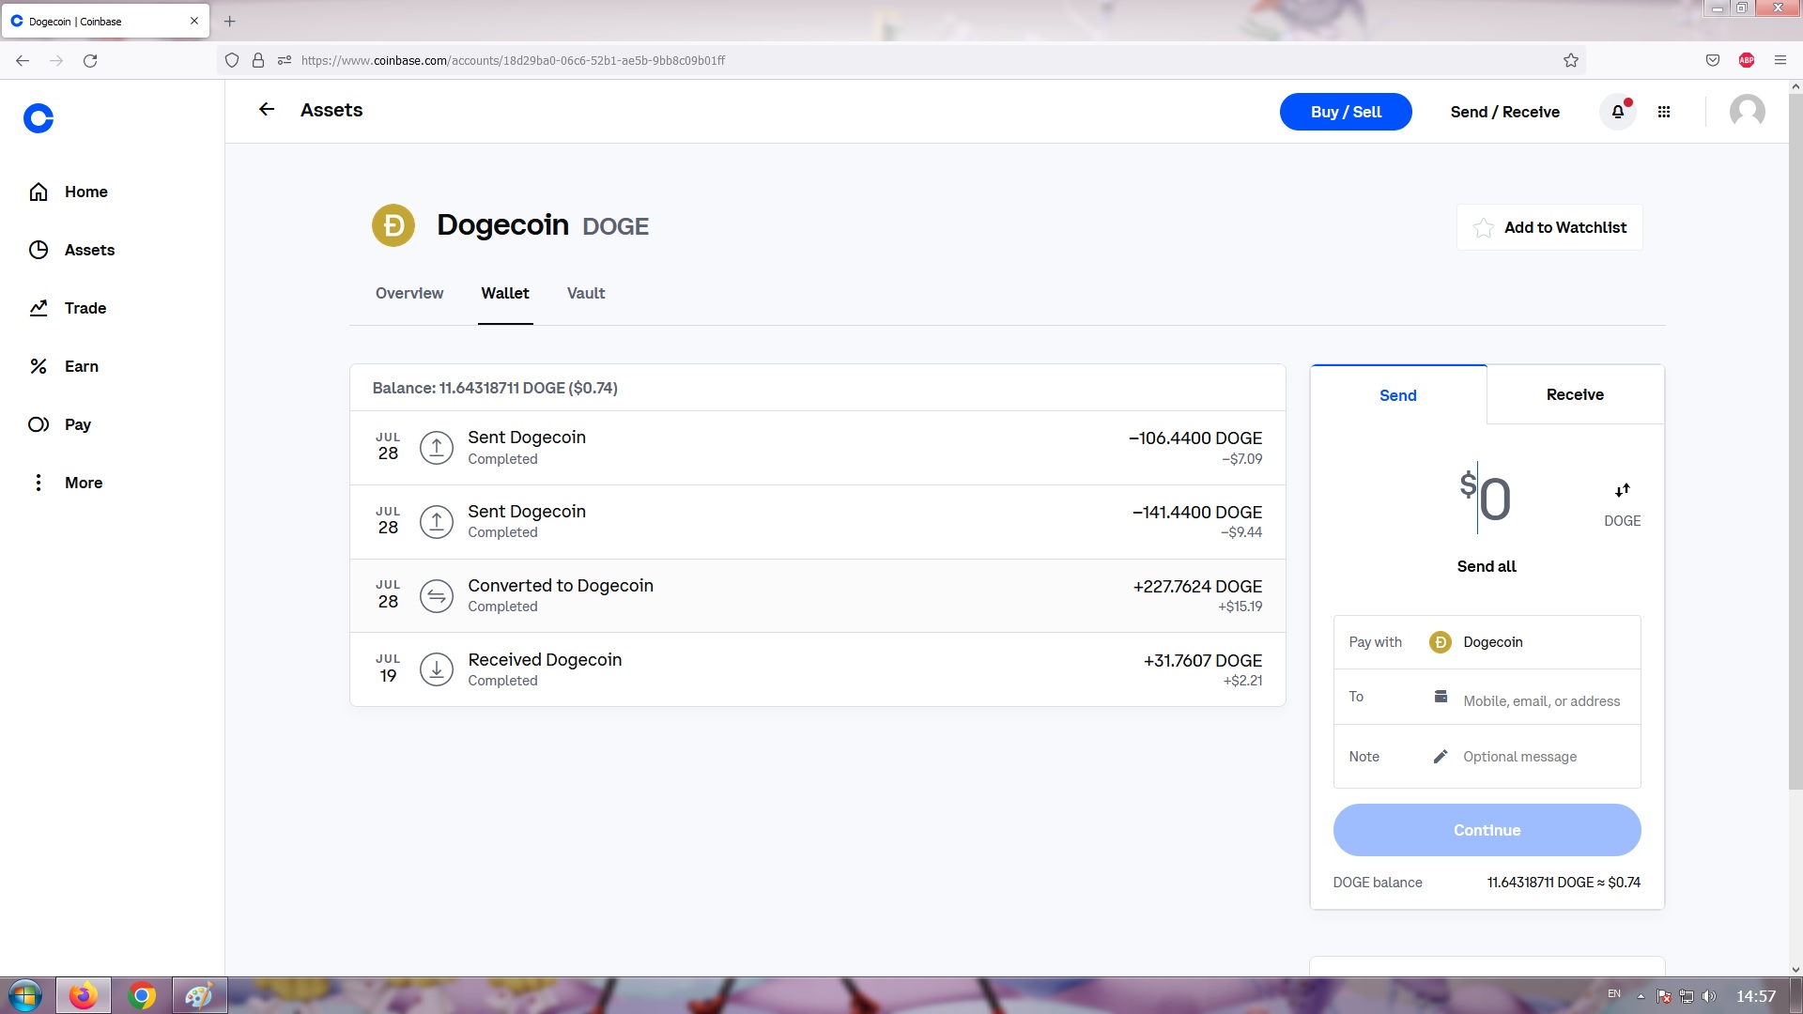Switch to the Receive tab
Image resolution: width=1803 pixels, height=1014 pixels.
[x=1576, y=394]
